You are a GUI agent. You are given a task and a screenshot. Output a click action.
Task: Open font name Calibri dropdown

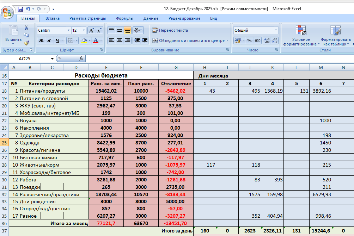pos(68,30)
